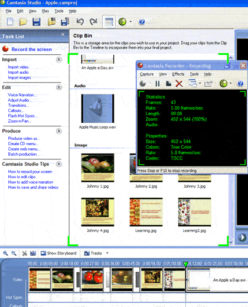
Task: Close the Task List panel
Action: click(x=63, y=35)
